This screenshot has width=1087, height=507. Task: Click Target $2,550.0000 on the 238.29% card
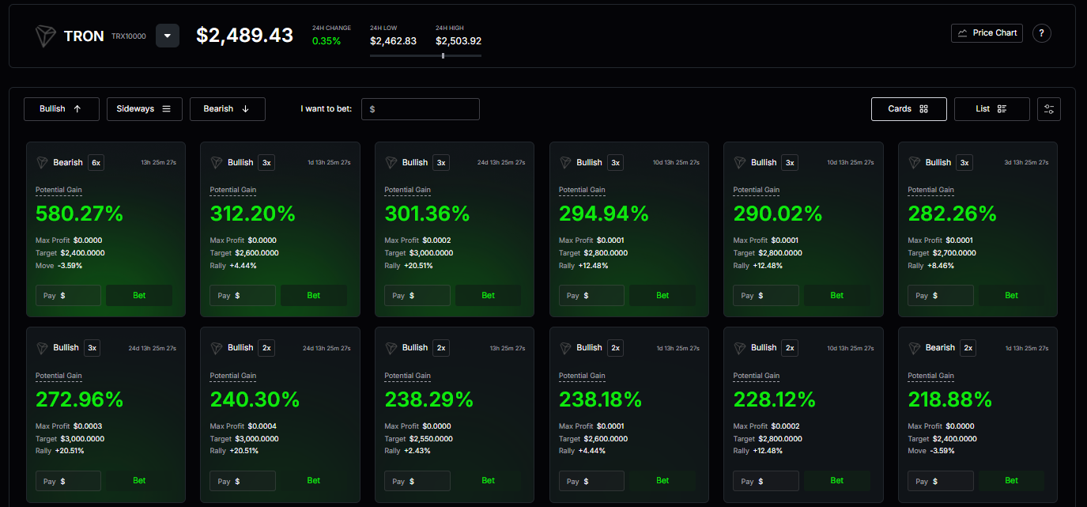pos(419,438)
